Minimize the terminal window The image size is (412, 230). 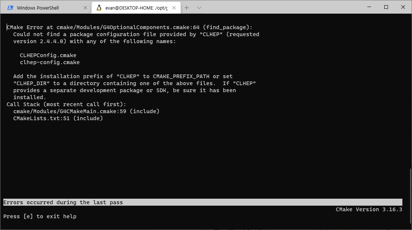(369, 7)
